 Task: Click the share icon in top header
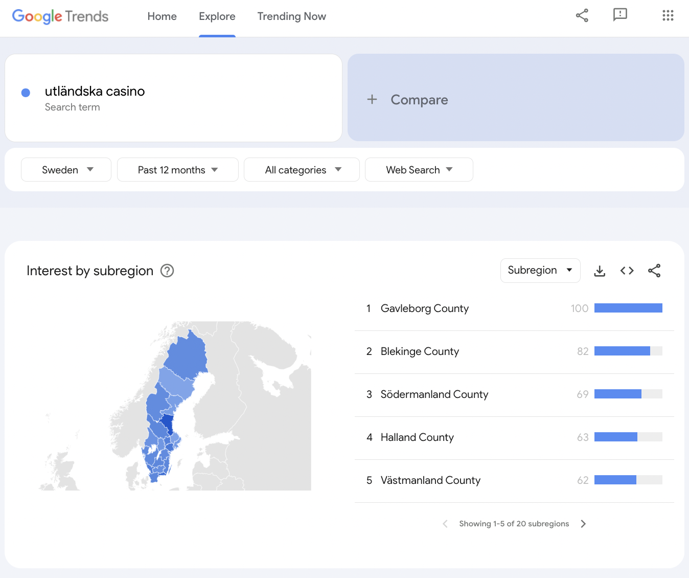click(x=582, y=15)
